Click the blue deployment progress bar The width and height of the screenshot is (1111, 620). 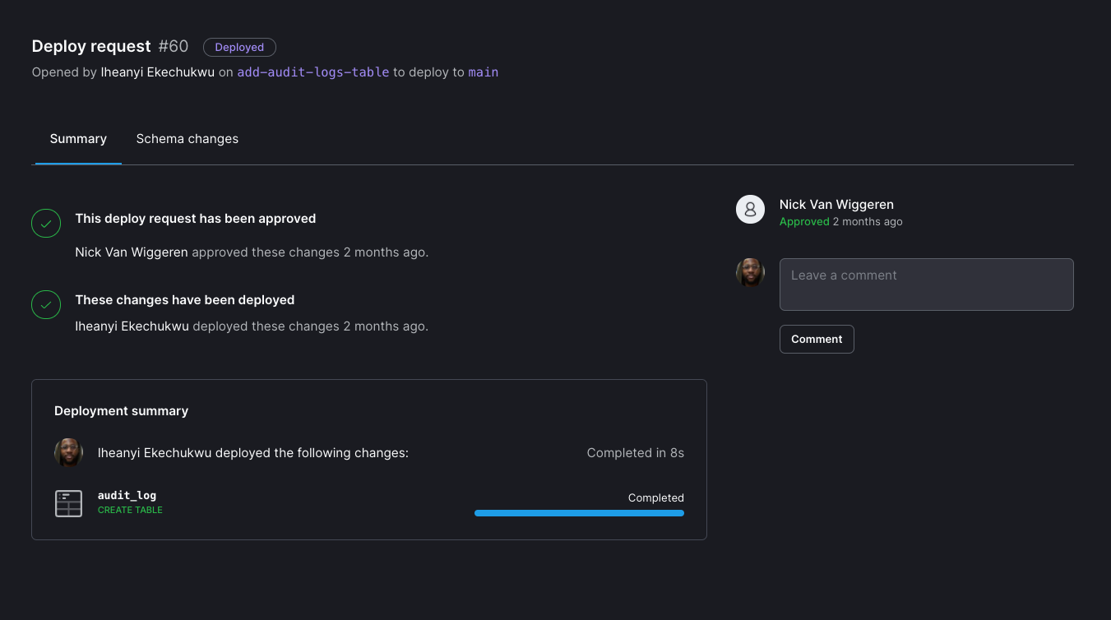[x=579, y=513]
